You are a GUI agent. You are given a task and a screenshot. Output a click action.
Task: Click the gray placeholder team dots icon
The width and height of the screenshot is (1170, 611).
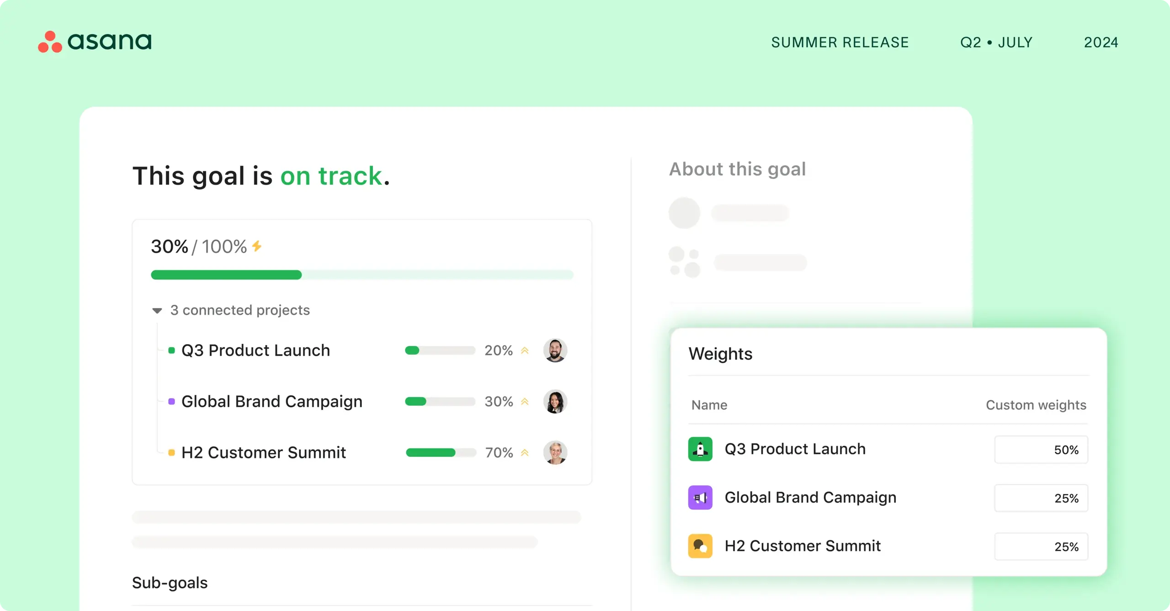685,262
